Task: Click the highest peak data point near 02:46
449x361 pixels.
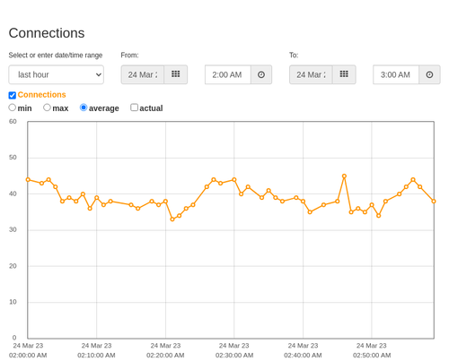Action: pyautogui.click(x=344, y=176)
